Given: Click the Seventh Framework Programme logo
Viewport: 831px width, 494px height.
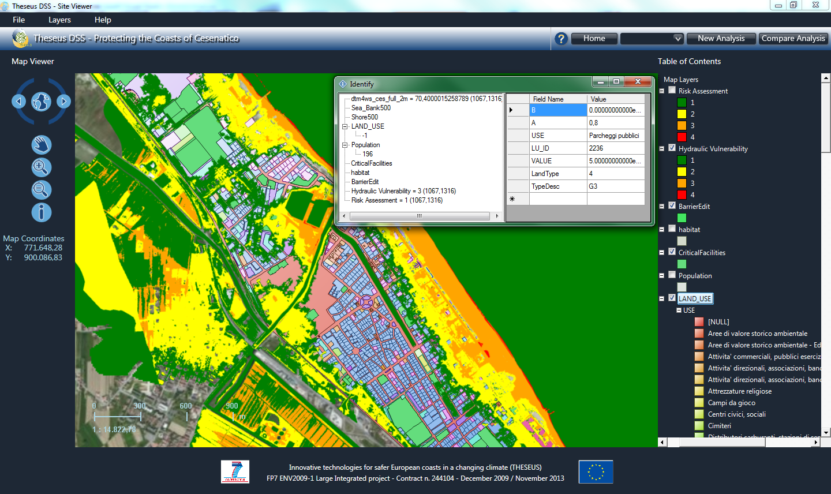Looking at the screenshot, I should point(235,471).
